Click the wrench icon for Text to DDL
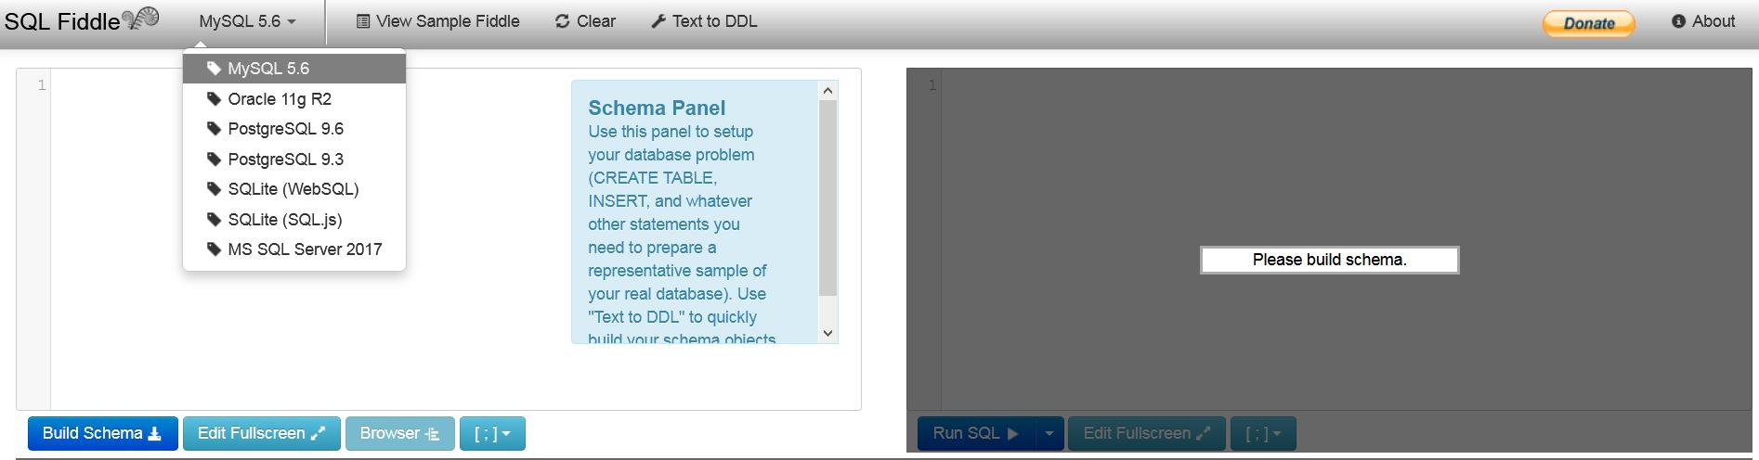The image size is (1759, 460). 658,21
